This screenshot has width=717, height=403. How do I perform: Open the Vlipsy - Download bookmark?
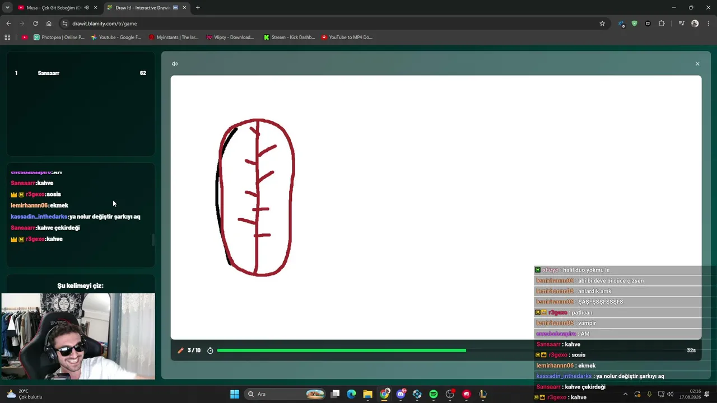point(230,38)
